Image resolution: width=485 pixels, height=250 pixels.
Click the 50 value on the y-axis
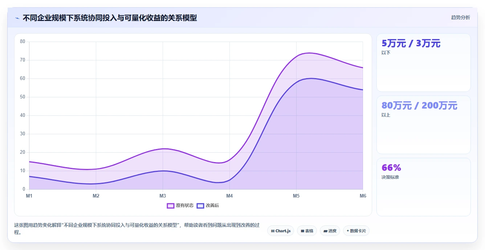click(23, 97)
